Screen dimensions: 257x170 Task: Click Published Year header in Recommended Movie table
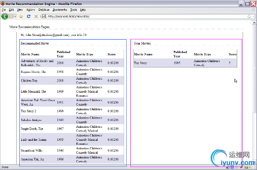tap(63, 54)
